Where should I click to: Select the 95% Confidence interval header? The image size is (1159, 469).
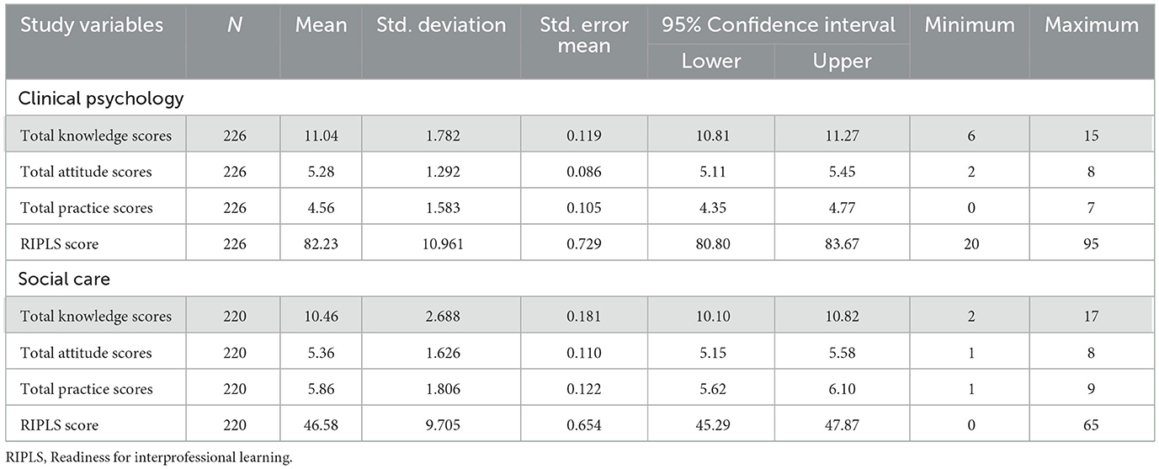[x=779, y=25]
